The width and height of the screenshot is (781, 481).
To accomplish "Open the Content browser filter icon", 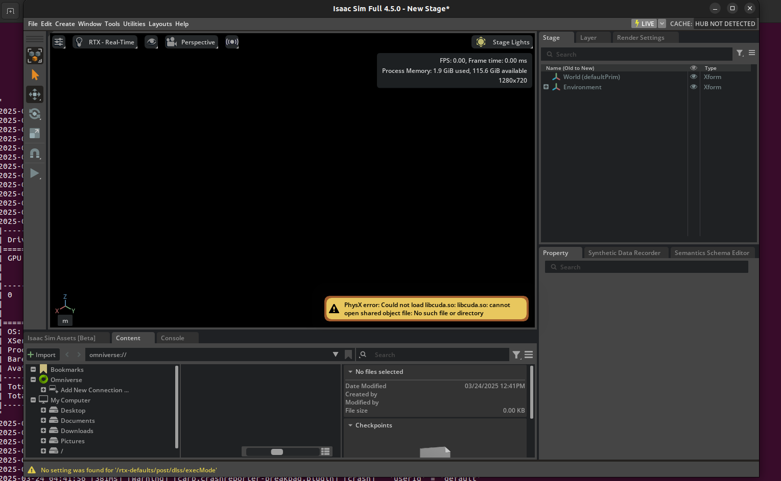I will [x=516, y=355].
